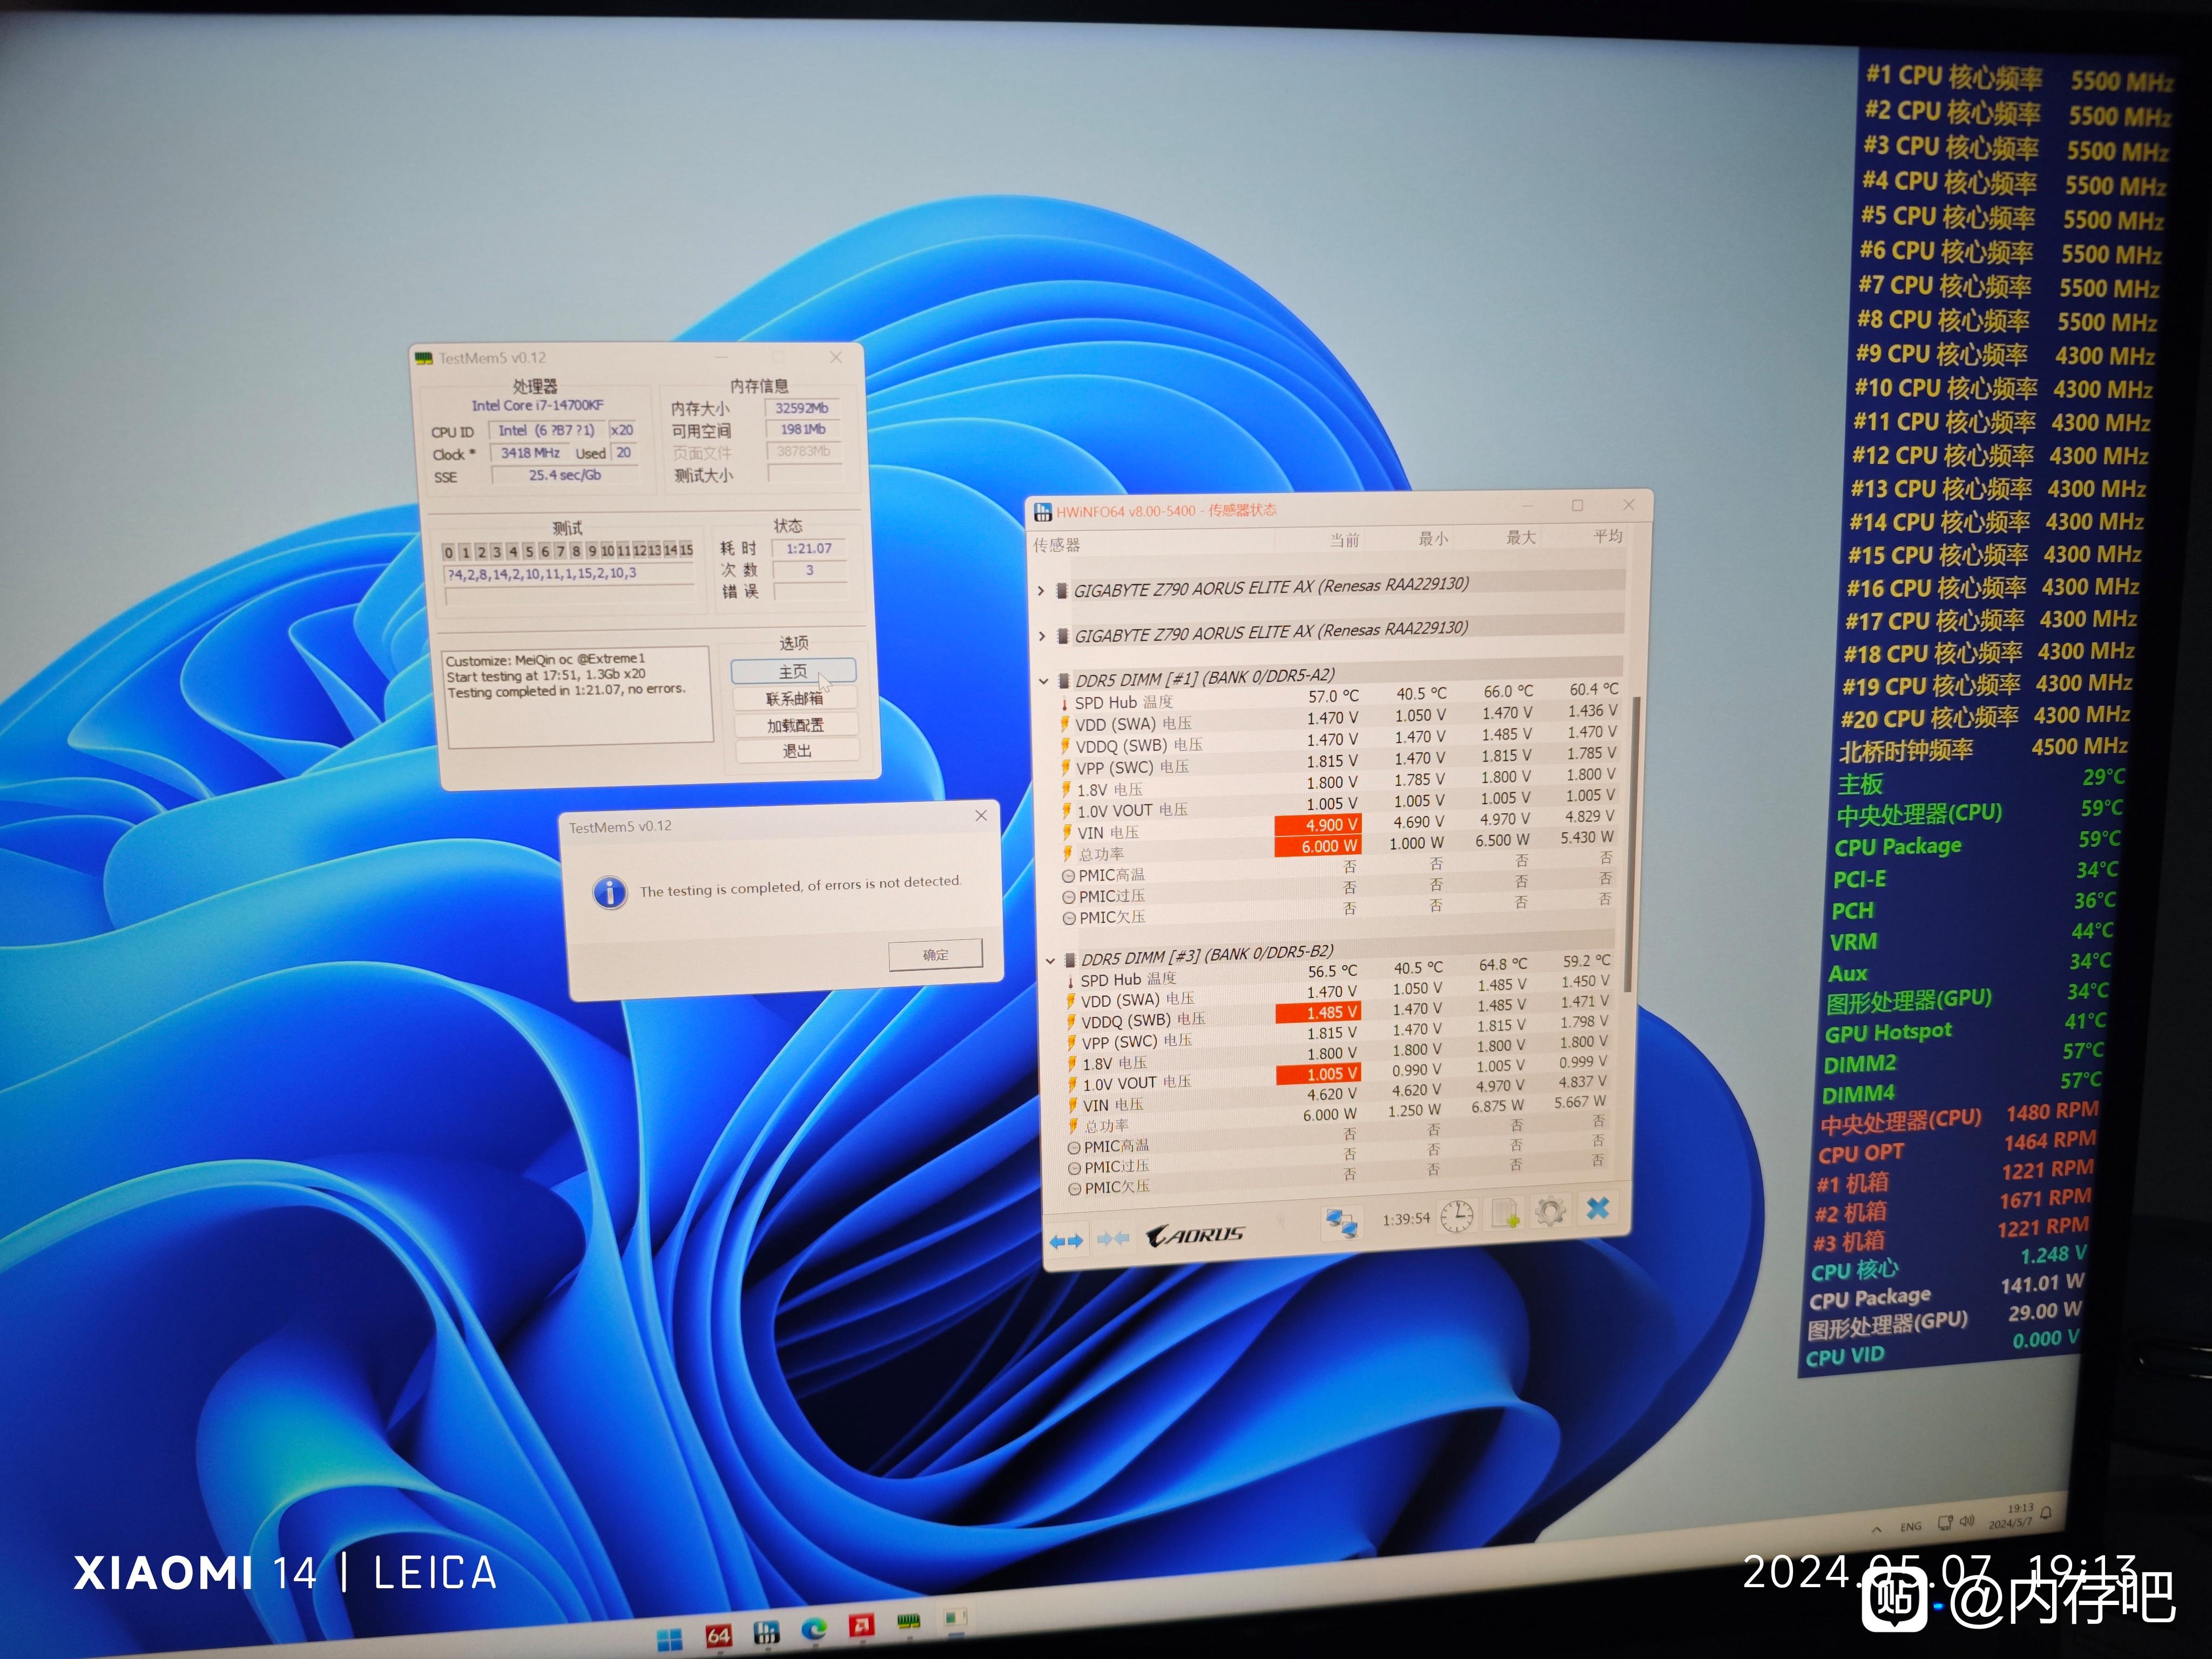2212x1659 pixels.
Task: Click the taskbar clock 19:13 date
Action: (2012, 1516)
